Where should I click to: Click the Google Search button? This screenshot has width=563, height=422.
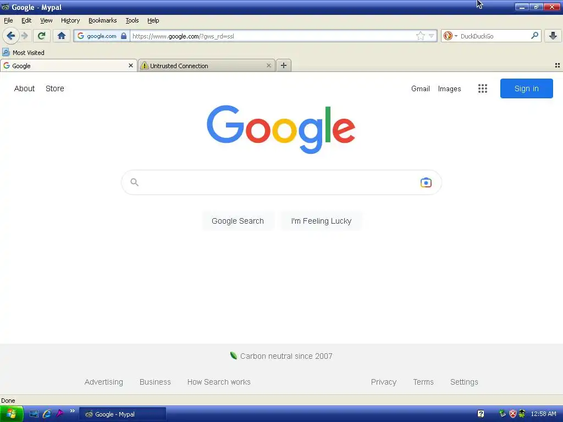point(238,221)
